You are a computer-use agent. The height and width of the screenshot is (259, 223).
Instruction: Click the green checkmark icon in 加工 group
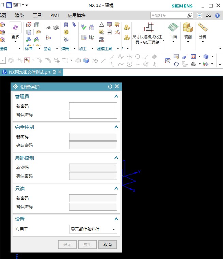(x=83, y=27)
